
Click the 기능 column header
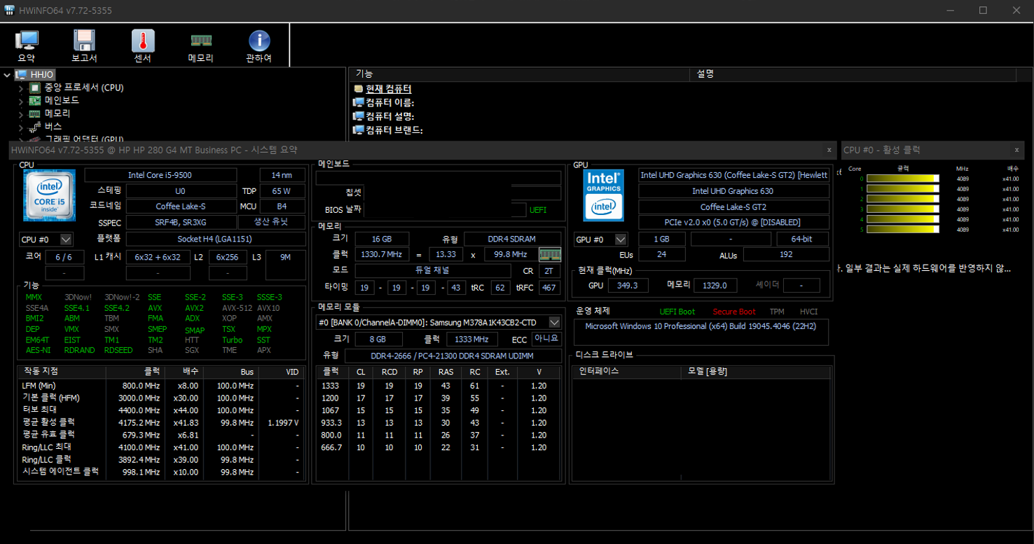point(520,74)
